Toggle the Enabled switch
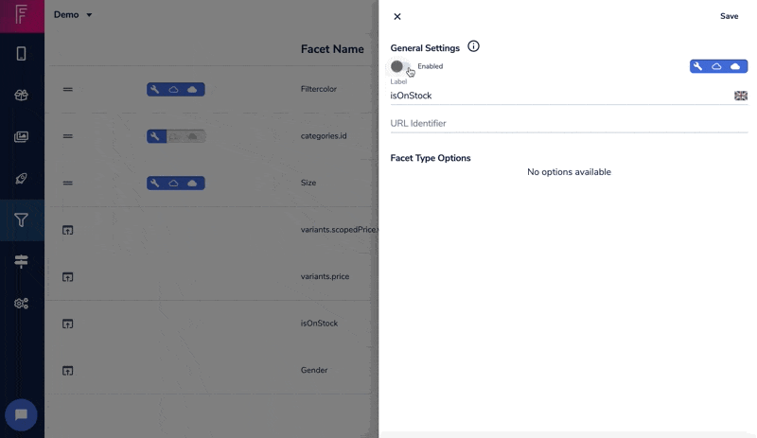757x438 pixels. [x=401, y=66]
